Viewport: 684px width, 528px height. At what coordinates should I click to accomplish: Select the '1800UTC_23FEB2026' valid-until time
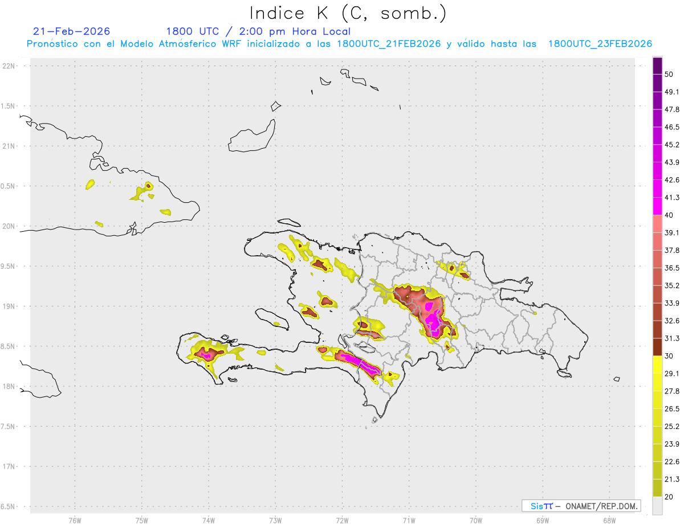(600, 44)
